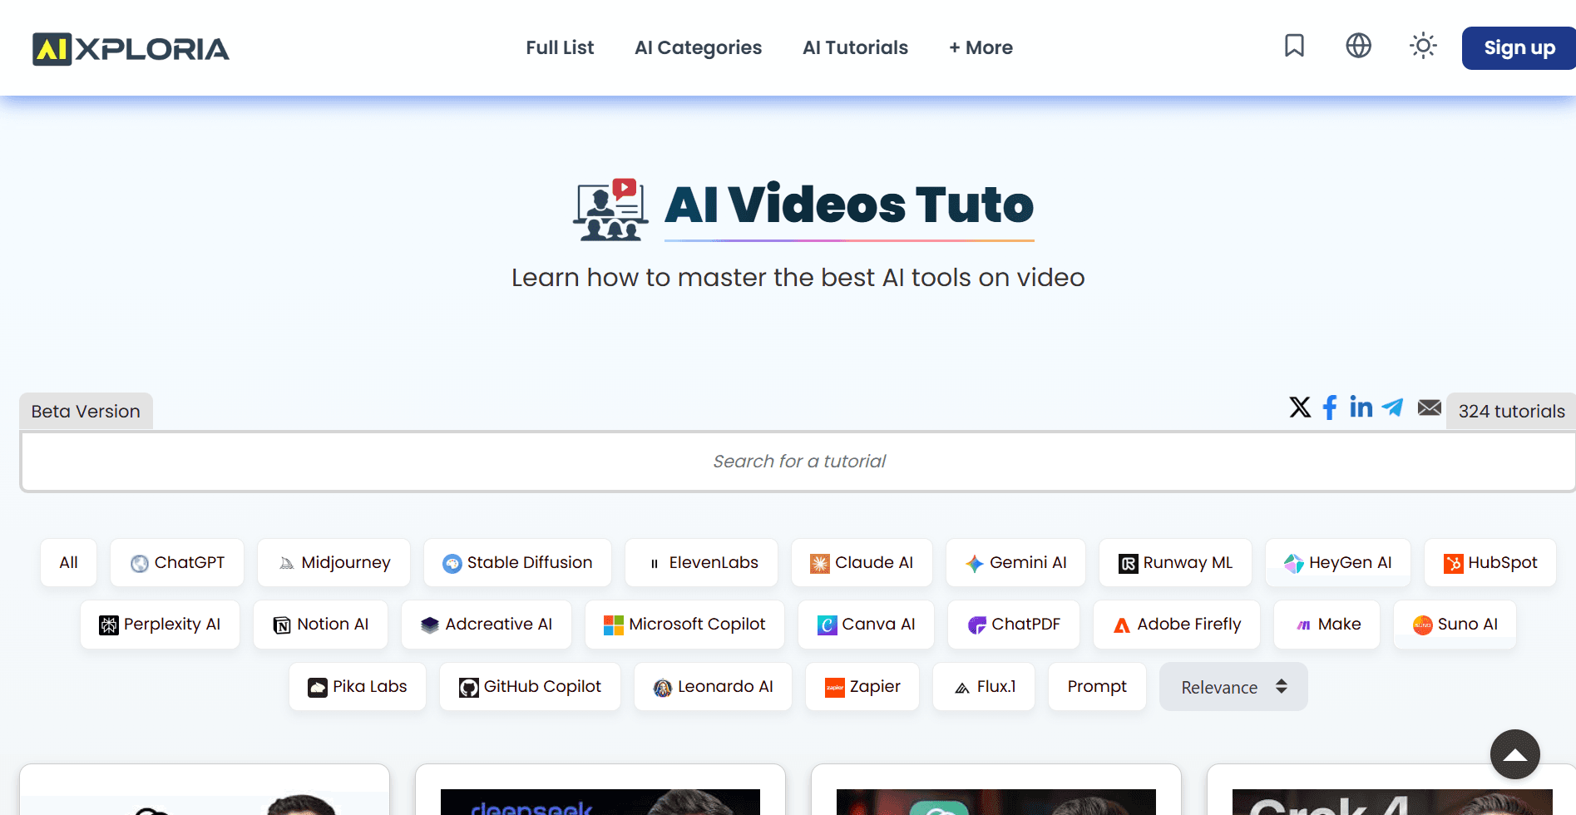Activate the All tutorials filter
The height and width of the screenshot is (815, 1576).
[68, 562]
